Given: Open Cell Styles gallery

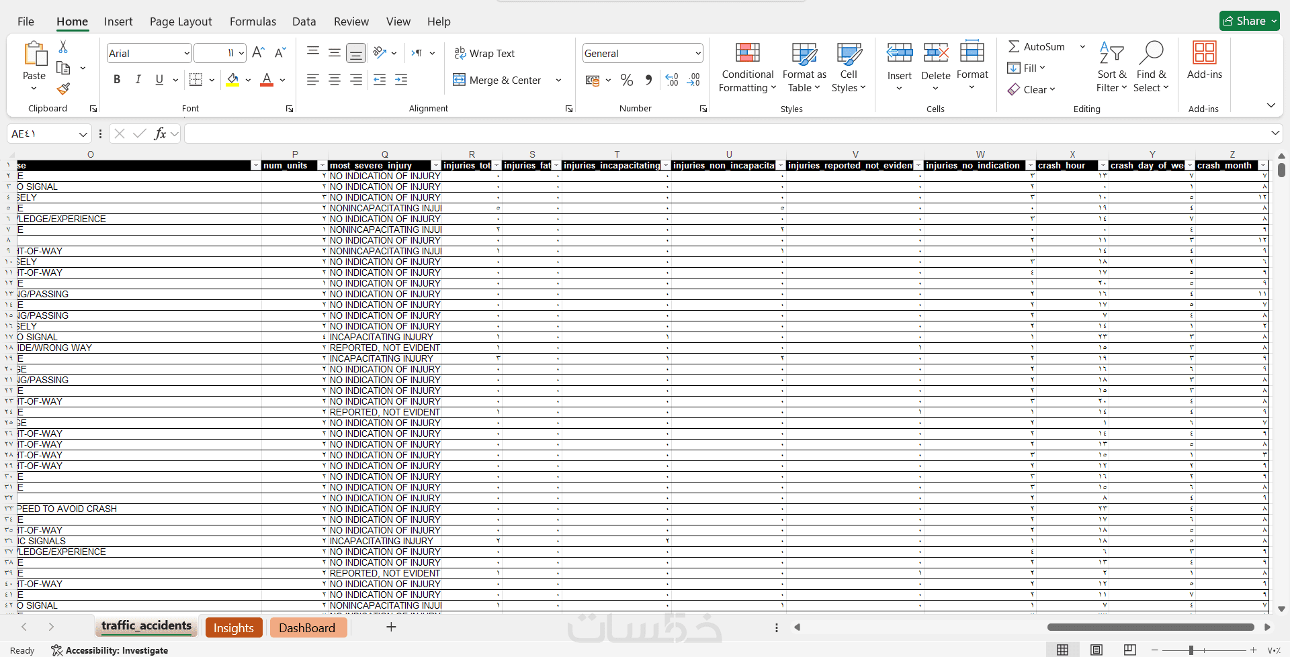Looking at the screenshot, I should click(x=849, y=67).
